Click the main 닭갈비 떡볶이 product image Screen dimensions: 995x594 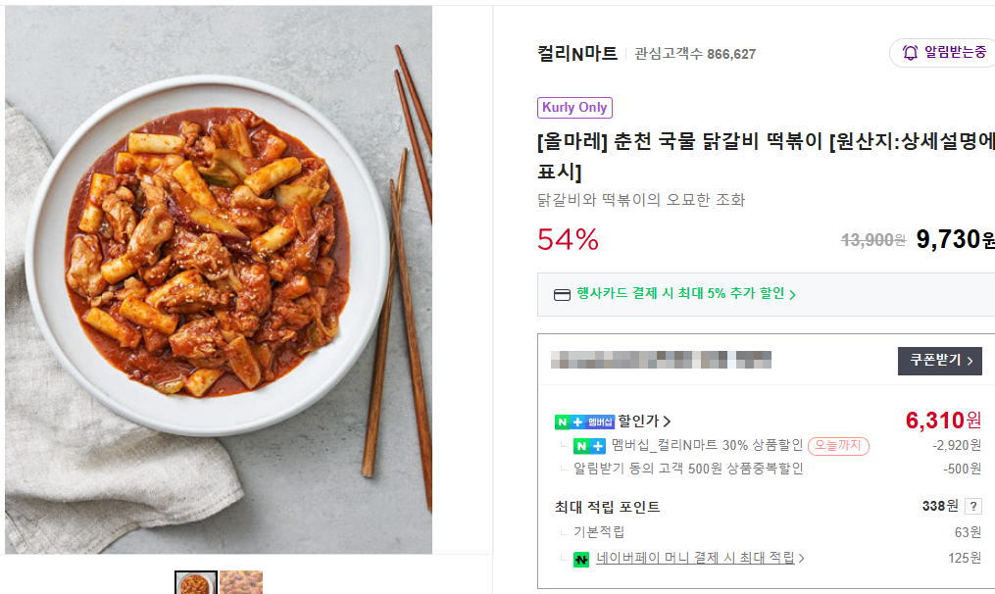(x=219, y=279)
